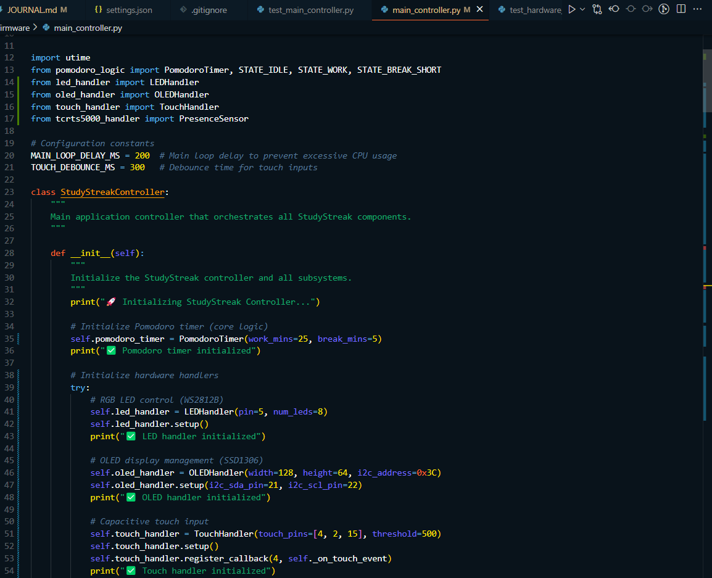This screenshot has height=578, width=712.
Task: Toggle GitLens file annotations circular icon
Action: tap(664, 9)
